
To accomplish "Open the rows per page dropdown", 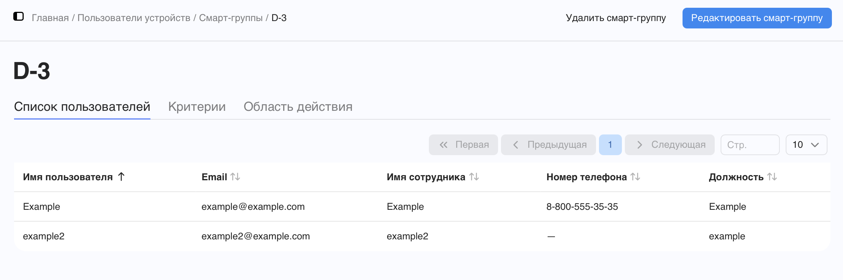I will (806, 145).
